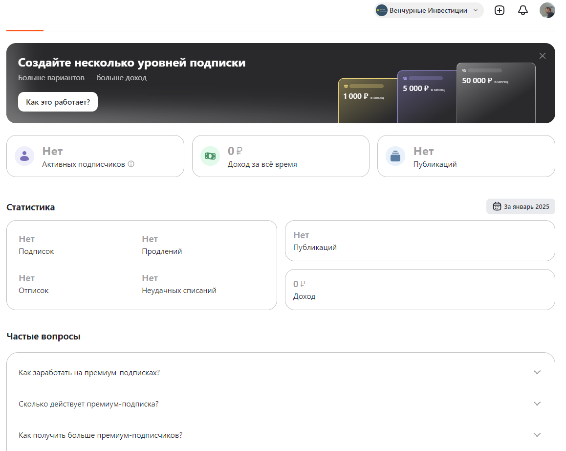Click the Неудачных списаний statistic
This screenshot has width=566, height=451.
[179, 284]
